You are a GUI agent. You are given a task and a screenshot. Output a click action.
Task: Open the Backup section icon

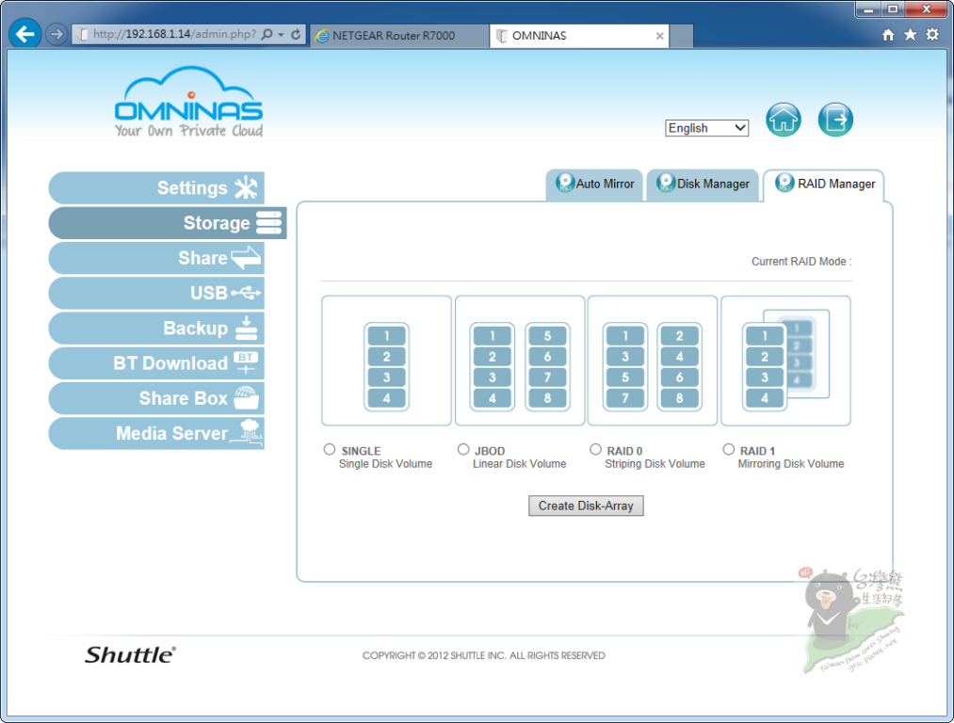tap(246, 329)
